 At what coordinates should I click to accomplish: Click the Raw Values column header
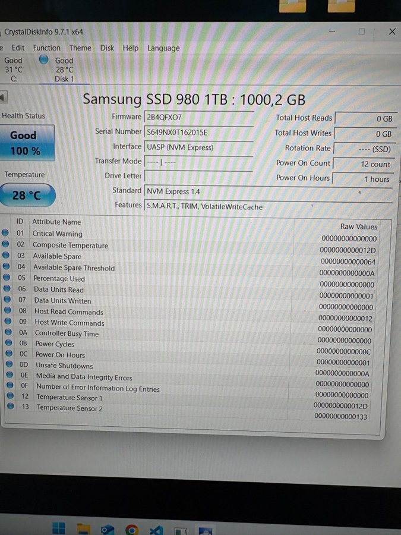pyautogui.click(x=358, y=226)
